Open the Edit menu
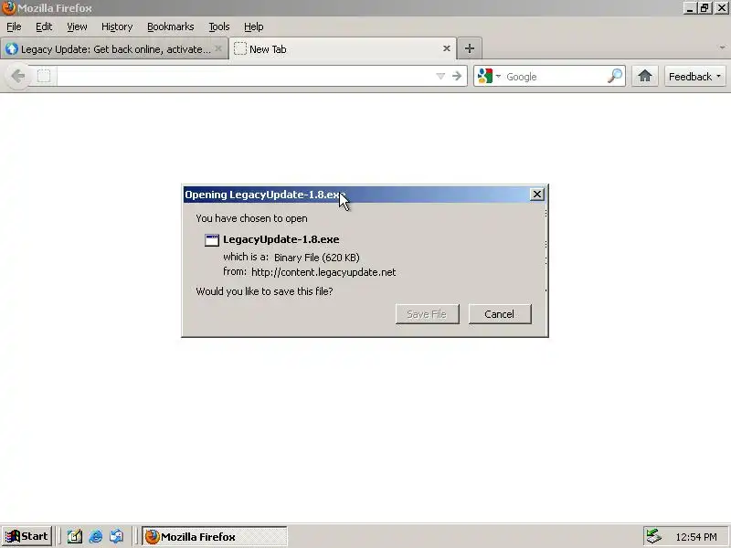This screenshot has width=731, height=548. click(x=44, y=26)
